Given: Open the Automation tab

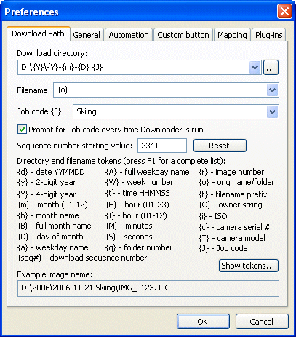Looking at the screenshot, I should click(129, 35).
